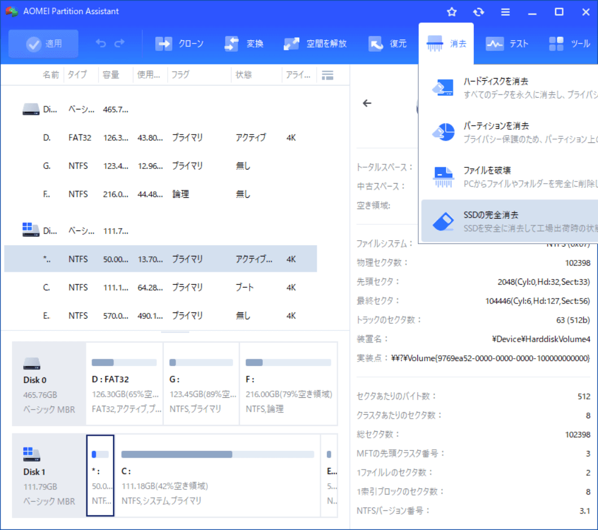The width and height of the screenshot is (598, 530).
Task: Click the redo arrow icon
Action: coord(120,44)
